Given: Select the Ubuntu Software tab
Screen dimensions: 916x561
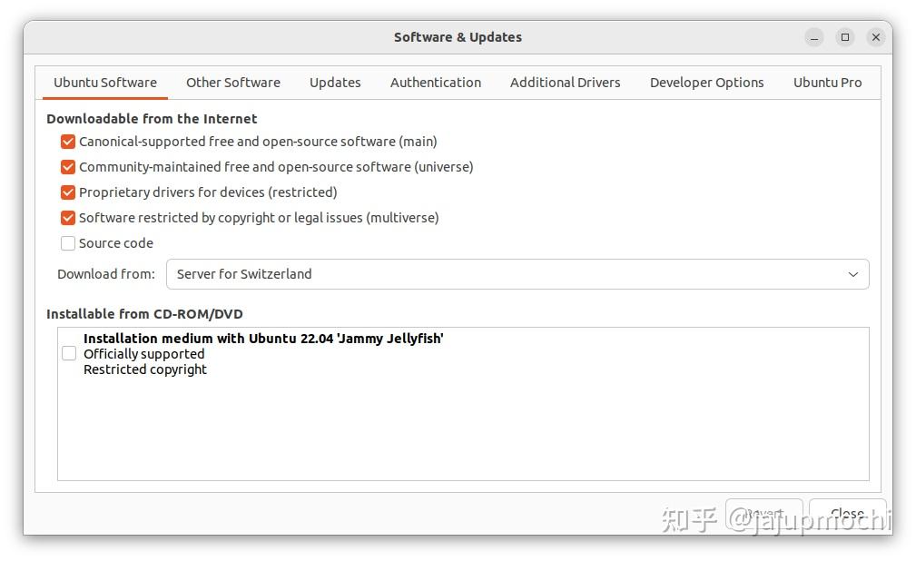Looking at the screenshot, I should pyautogui.click(x=104, y=82).
